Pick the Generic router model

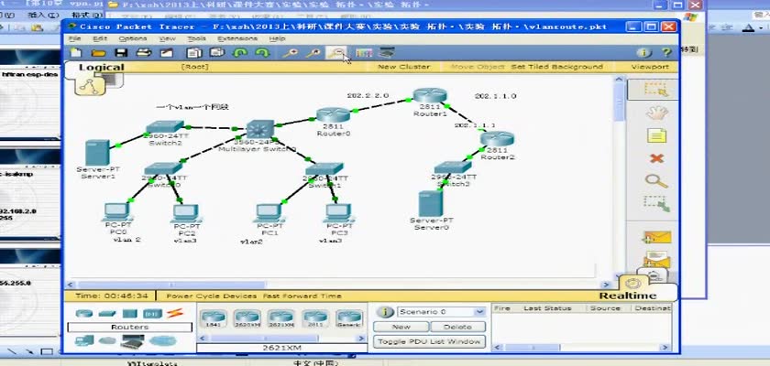click(349, 318)
